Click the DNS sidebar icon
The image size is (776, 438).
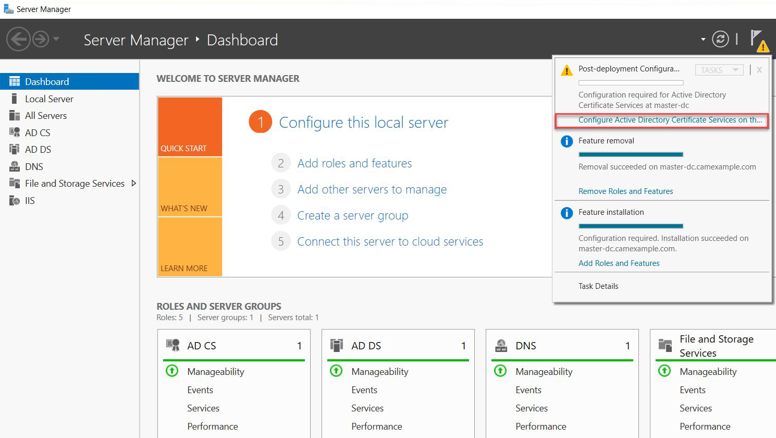coord(15,166)
